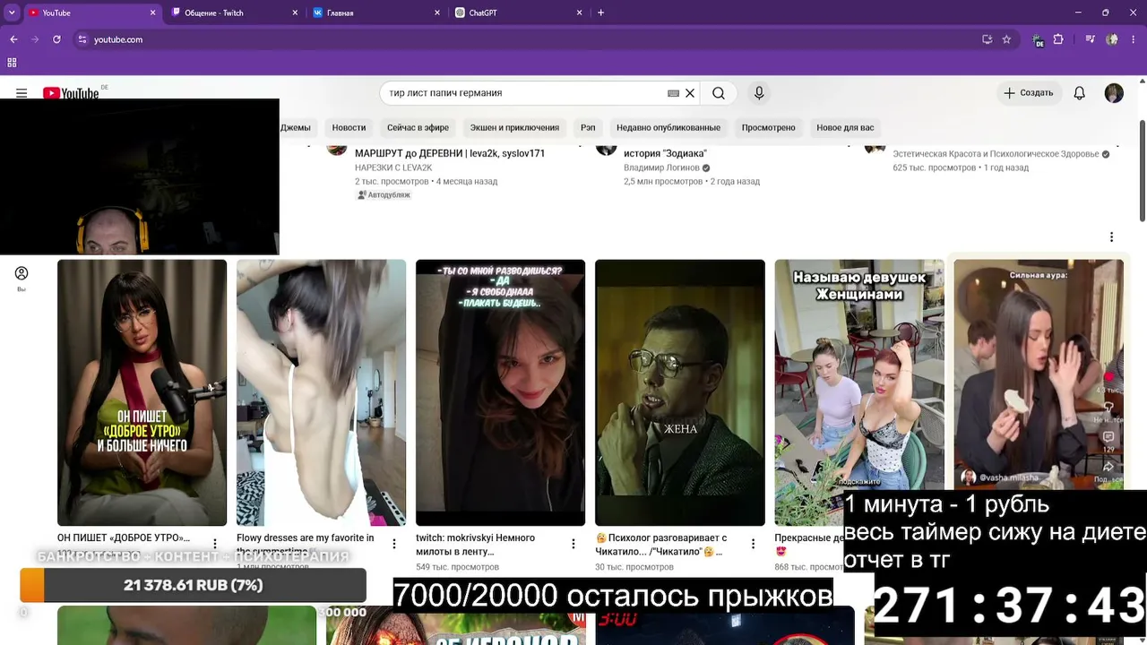
Task: Open video titled МАРШРУТ до ДЕРЕВНИ
Action: click(450, 153)
